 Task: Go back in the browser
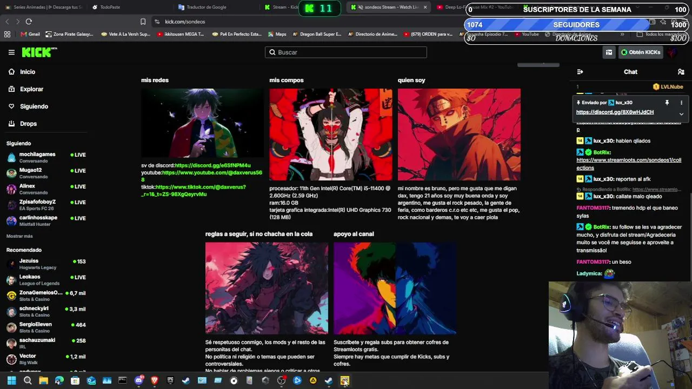pos(7,22)
